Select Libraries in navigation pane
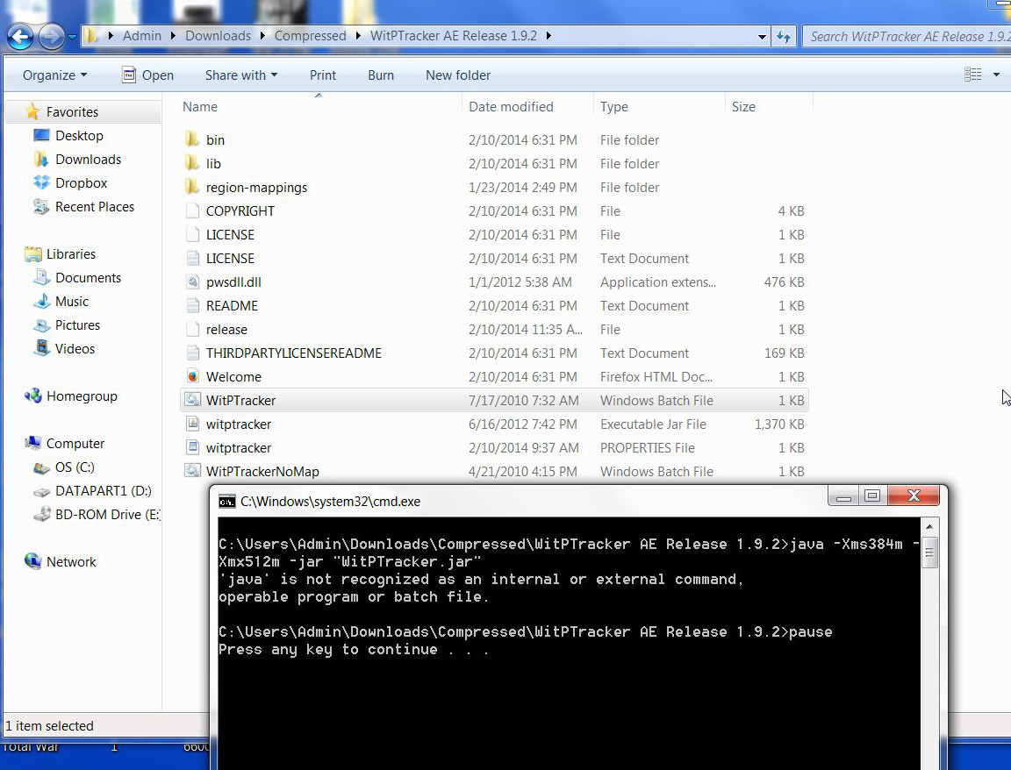1011x770 pixels. pos(70,254)
